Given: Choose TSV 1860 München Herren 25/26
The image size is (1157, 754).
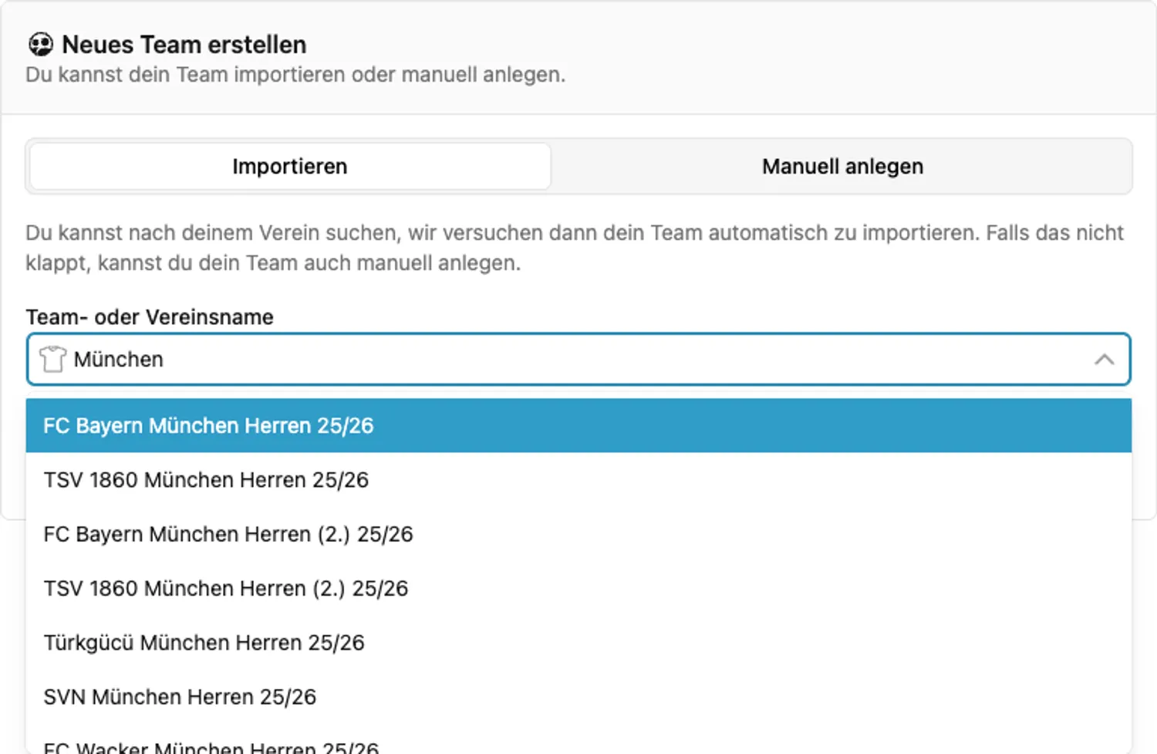Looking at the screenshot, I should pyautogui.click(x=578, y=480).
